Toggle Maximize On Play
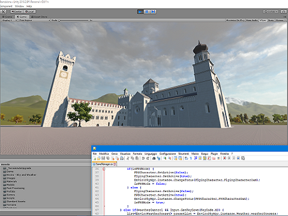 (235, 20)
